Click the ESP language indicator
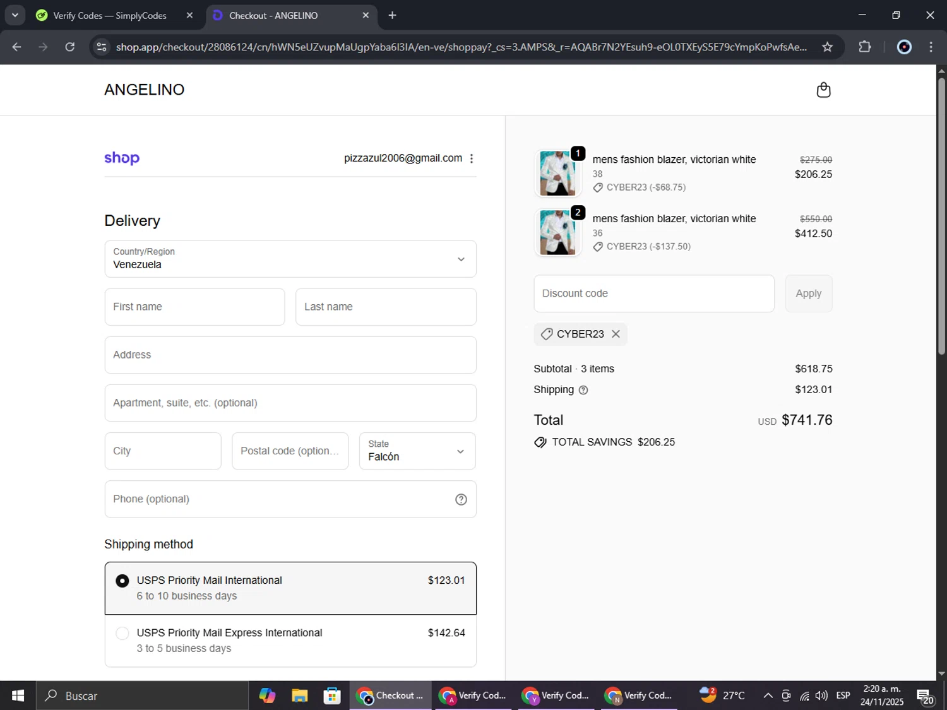The image size is (947, 710). click(843, 695)
